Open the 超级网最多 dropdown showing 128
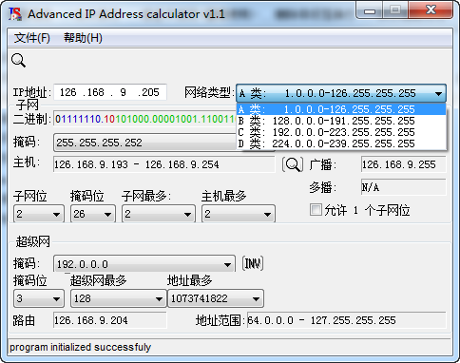This screenshot has height=363, width=460. pyautogui.click(x=119, y=298)
